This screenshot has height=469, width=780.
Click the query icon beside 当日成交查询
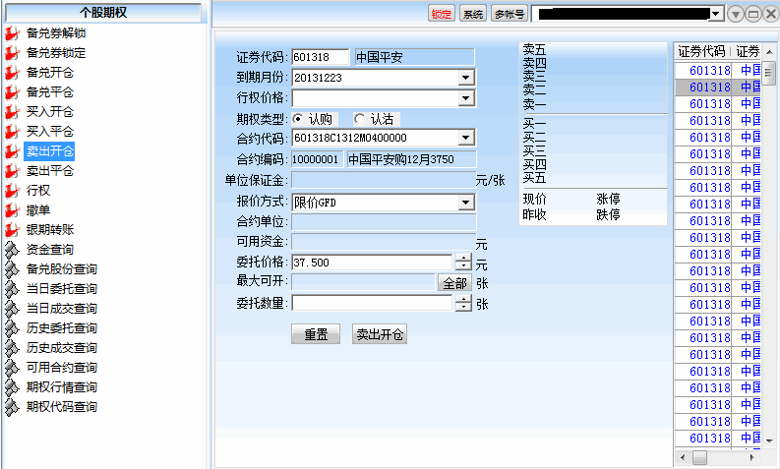(x=12, y=309)
